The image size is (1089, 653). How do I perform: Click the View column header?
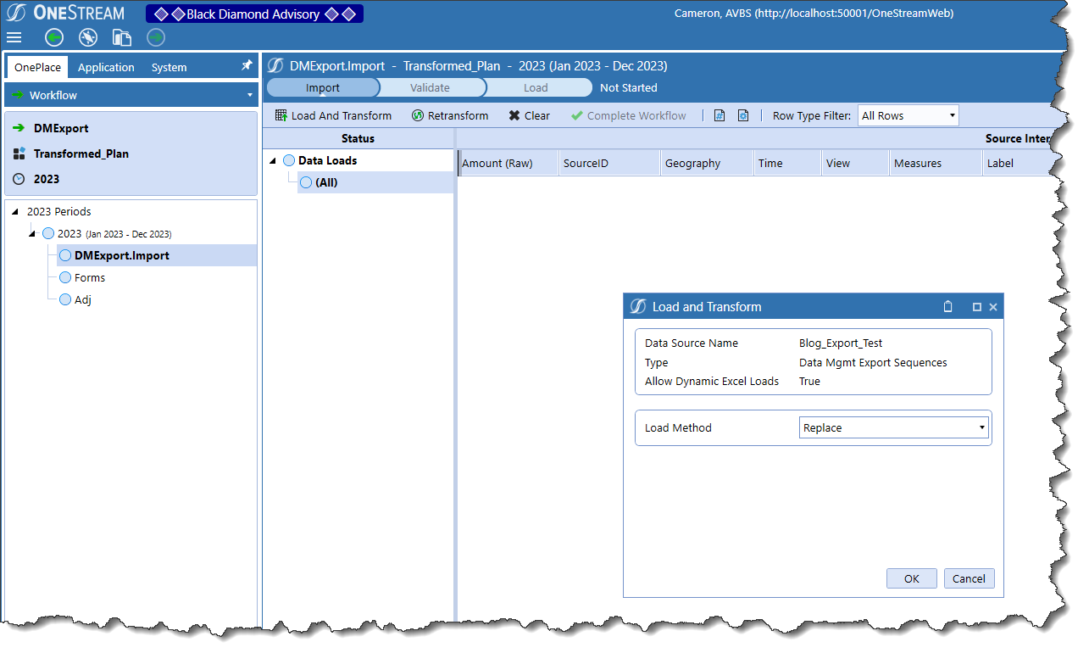click(856, 163)
